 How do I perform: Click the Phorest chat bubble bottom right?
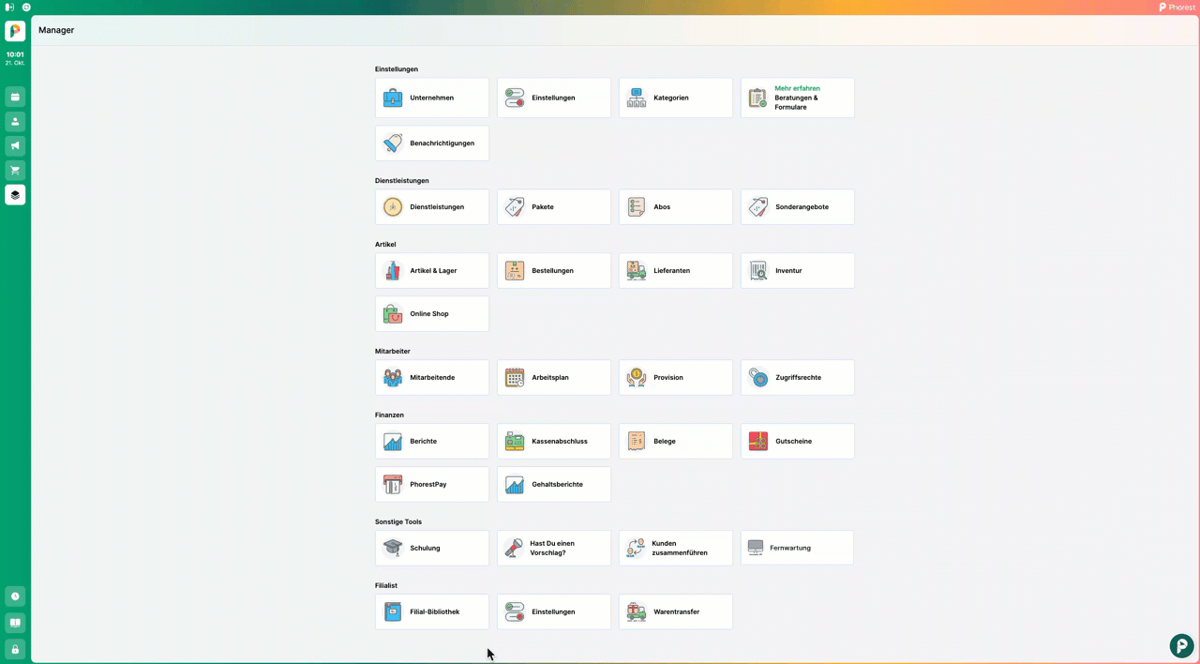(x=1181, y=645)
